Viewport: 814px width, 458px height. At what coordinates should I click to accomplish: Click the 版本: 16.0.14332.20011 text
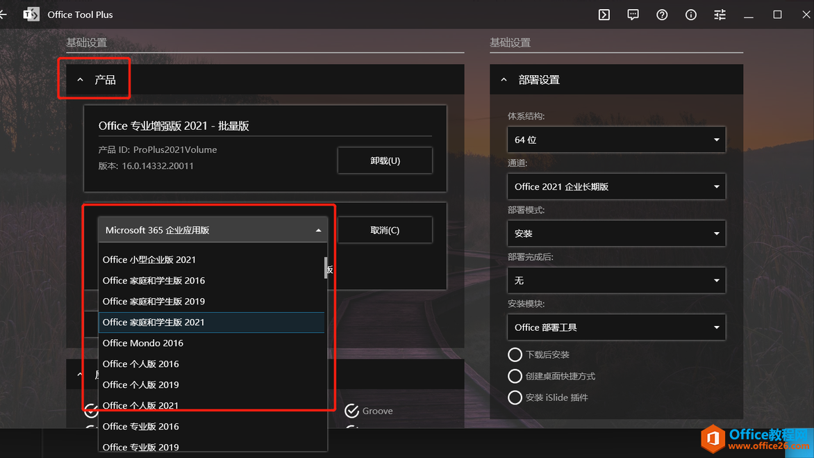[x=146, y=165]
